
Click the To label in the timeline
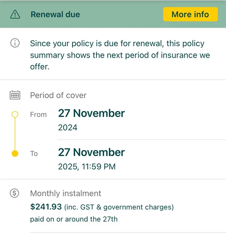click(x=34, y=154)
